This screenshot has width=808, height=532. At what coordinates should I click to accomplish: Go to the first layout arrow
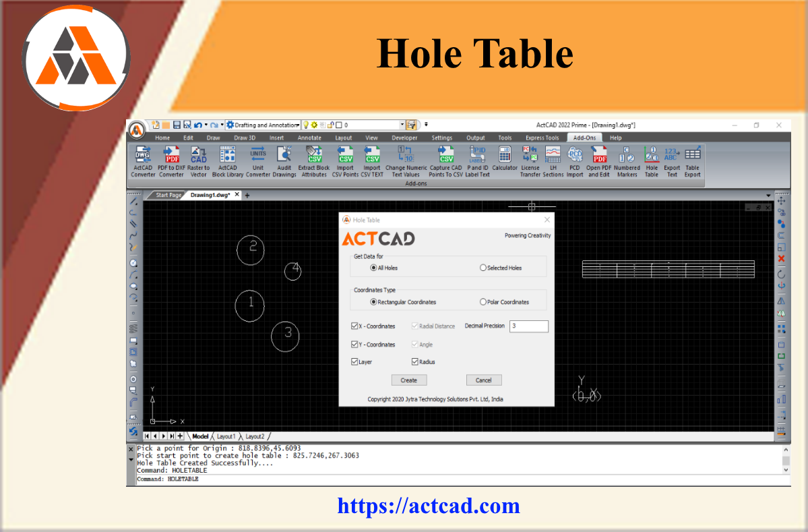point(147,436)
